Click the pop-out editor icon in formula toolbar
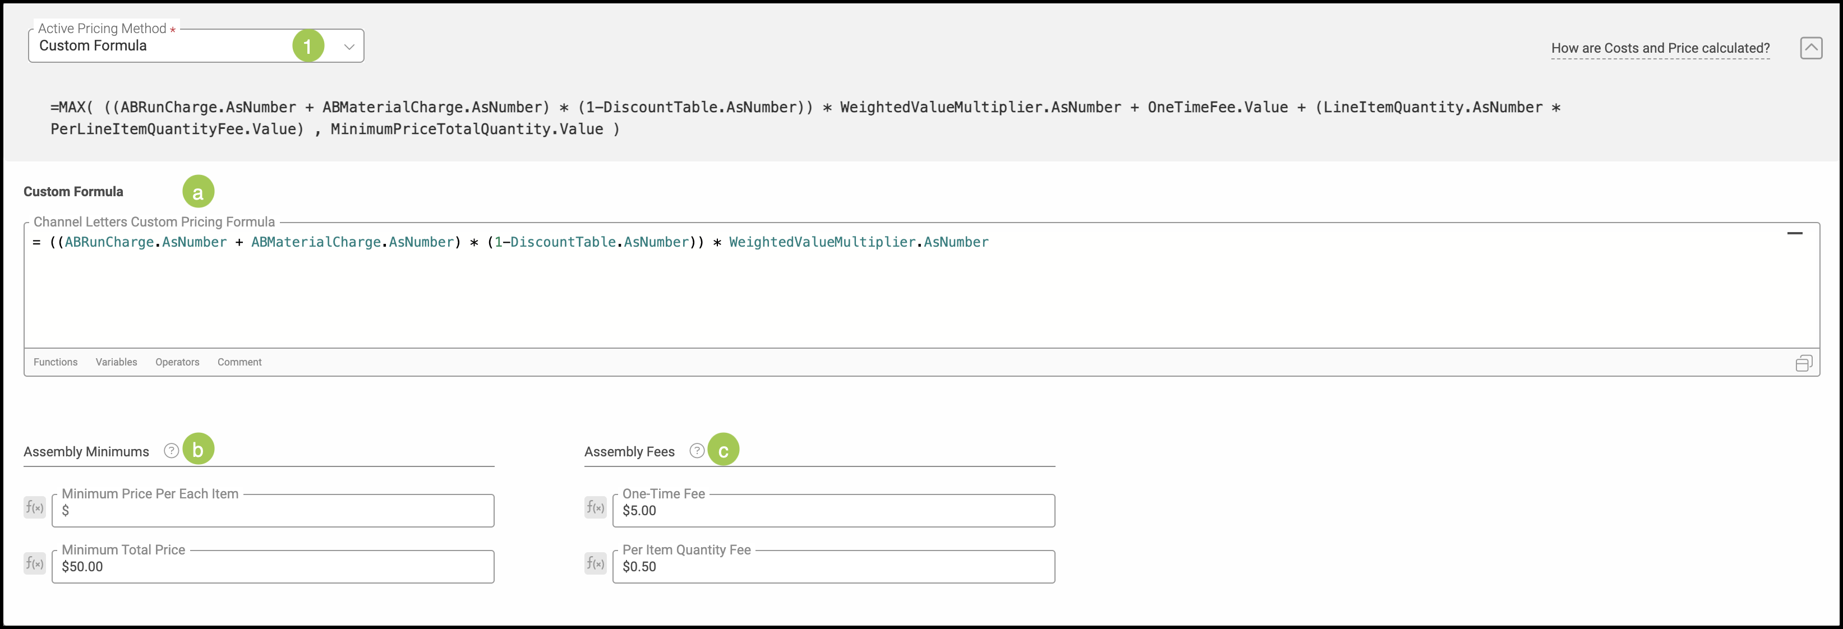1843x629 pixels. click(x=1804, y=363)
